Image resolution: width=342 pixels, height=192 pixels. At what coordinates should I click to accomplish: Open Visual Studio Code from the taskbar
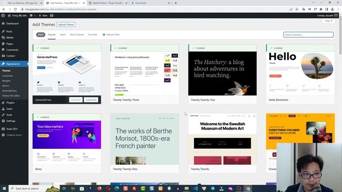coord(195,188)
